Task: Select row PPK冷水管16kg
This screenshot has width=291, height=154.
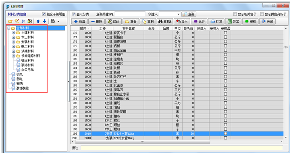Action: coord(177,138)
